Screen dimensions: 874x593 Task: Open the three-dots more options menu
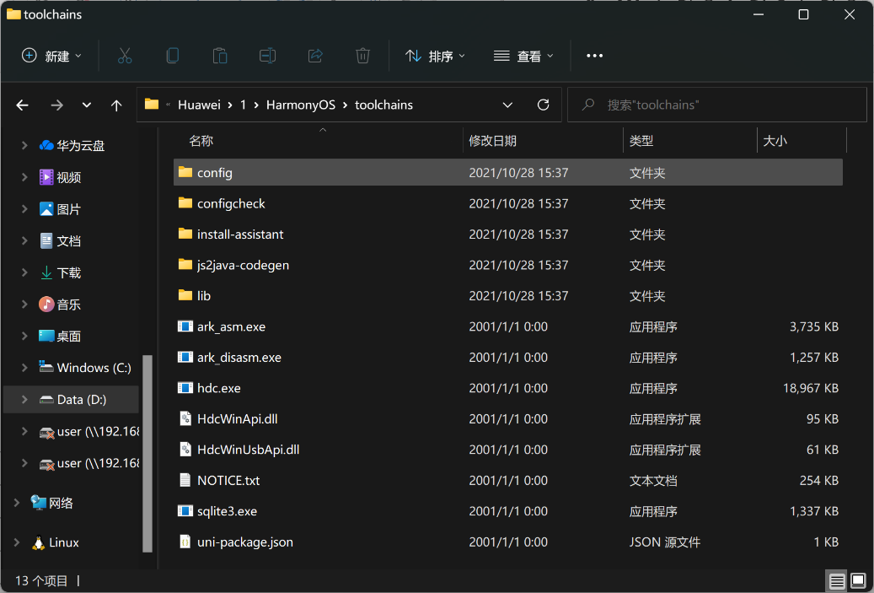[x=594, y=56]
